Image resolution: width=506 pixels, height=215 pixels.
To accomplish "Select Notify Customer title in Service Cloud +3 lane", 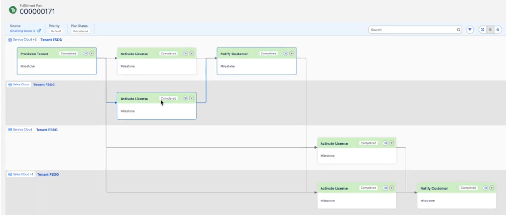I will (x=234, y=54).
